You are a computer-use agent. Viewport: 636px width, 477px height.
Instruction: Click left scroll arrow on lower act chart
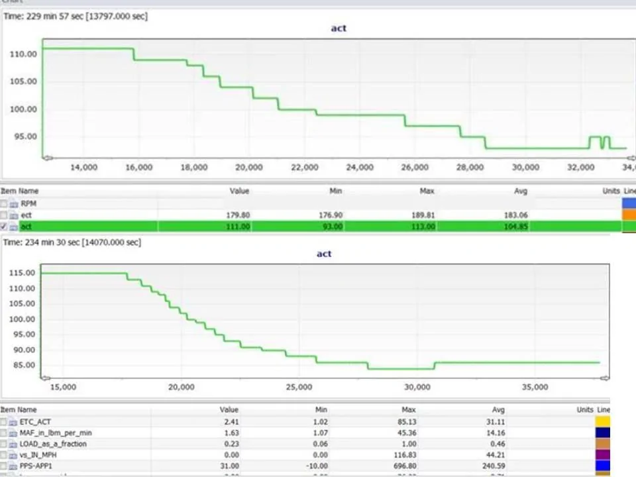pos(46,378)
